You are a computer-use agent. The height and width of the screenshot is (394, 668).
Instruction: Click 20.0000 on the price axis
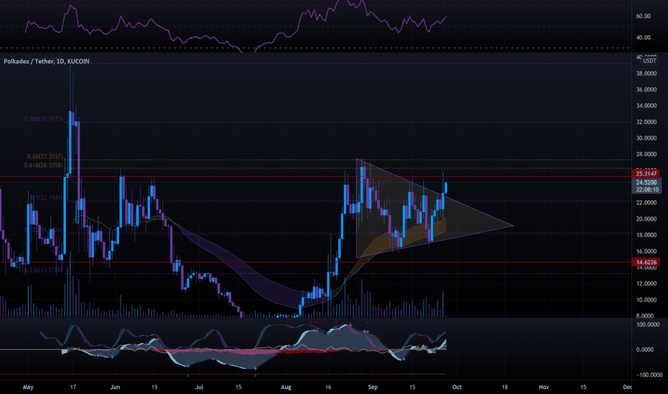(x=646, y=219)
